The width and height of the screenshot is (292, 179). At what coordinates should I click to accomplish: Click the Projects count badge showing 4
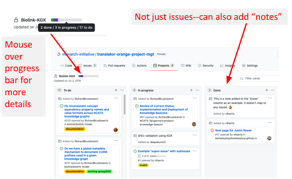pyautogui.click(x=172, y=66)
